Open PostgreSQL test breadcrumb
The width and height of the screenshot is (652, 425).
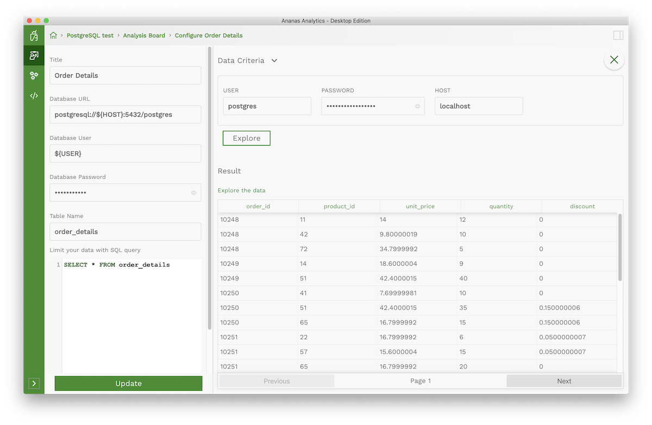click(x=90, y=35)
